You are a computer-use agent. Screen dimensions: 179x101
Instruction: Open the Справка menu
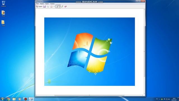coord(52,4)
